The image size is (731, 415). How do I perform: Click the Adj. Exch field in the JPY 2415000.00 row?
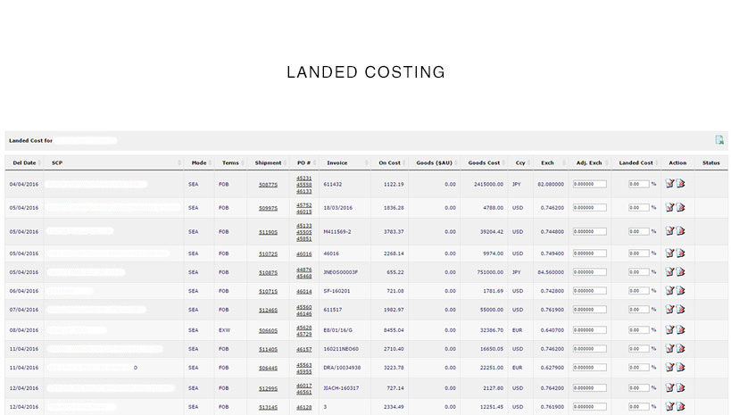[x=590, y=184]
